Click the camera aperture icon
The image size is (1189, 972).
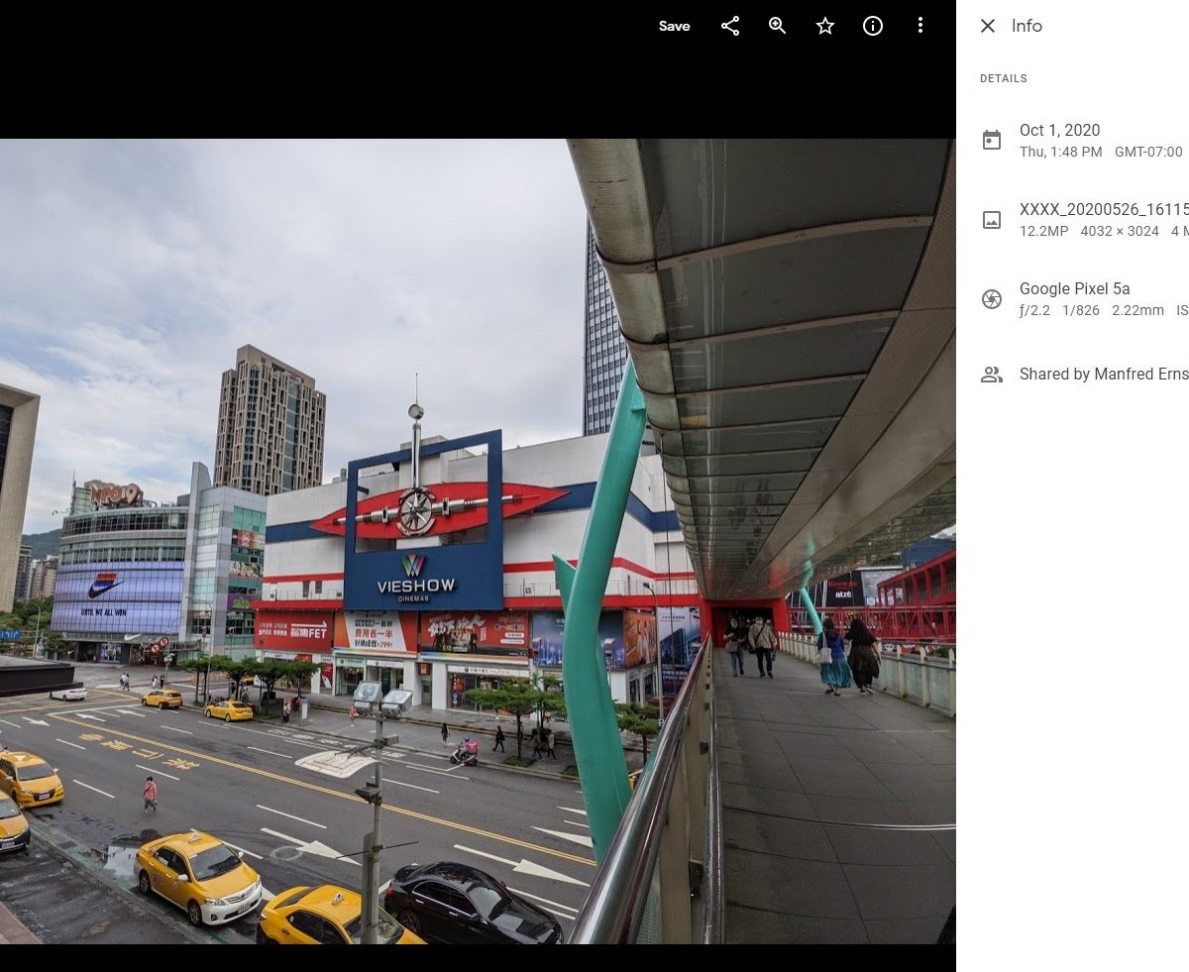992,299
